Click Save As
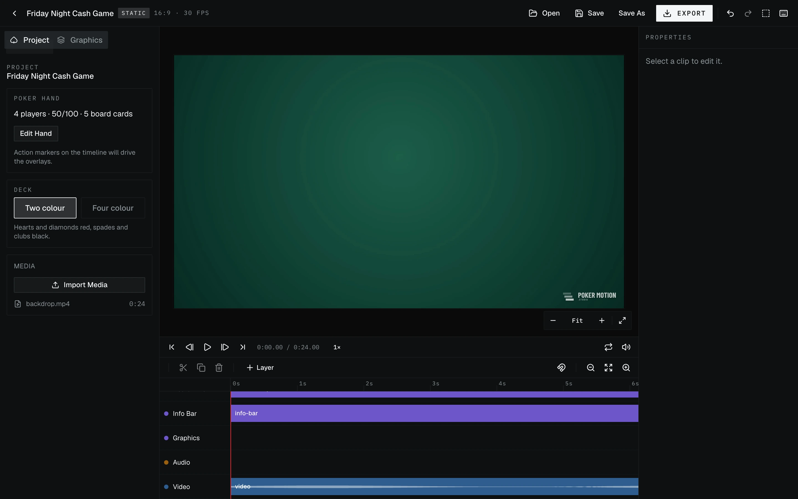The image size is (798, 499). tap(631, 13)
